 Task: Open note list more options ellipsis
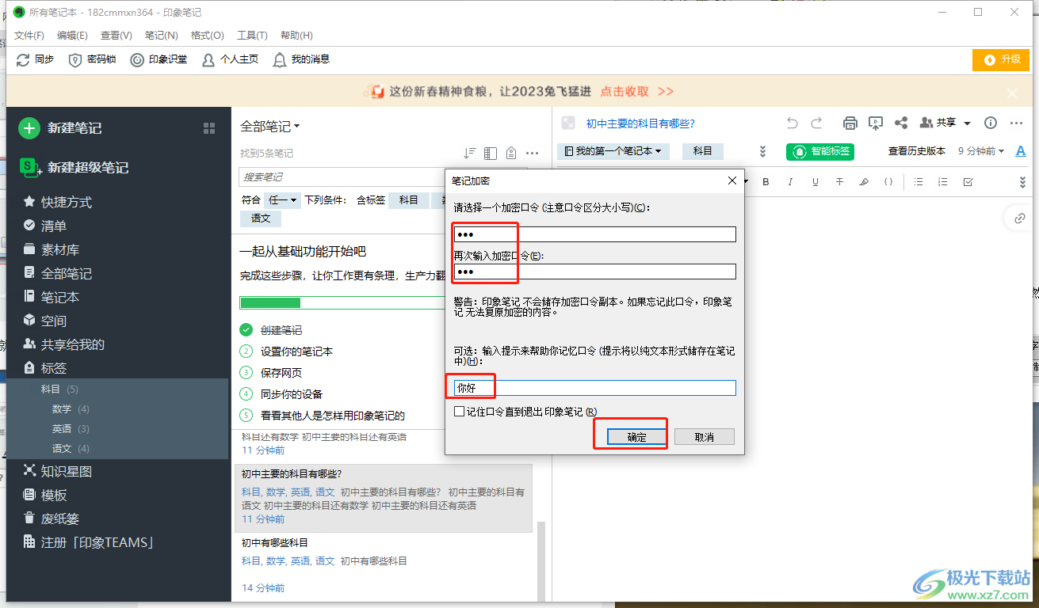click(533, 153)
